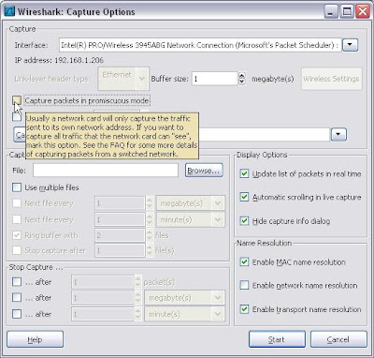This screenshot has height=358, width=374.
Task: Click the Cancel button
Action: [338, 339]
